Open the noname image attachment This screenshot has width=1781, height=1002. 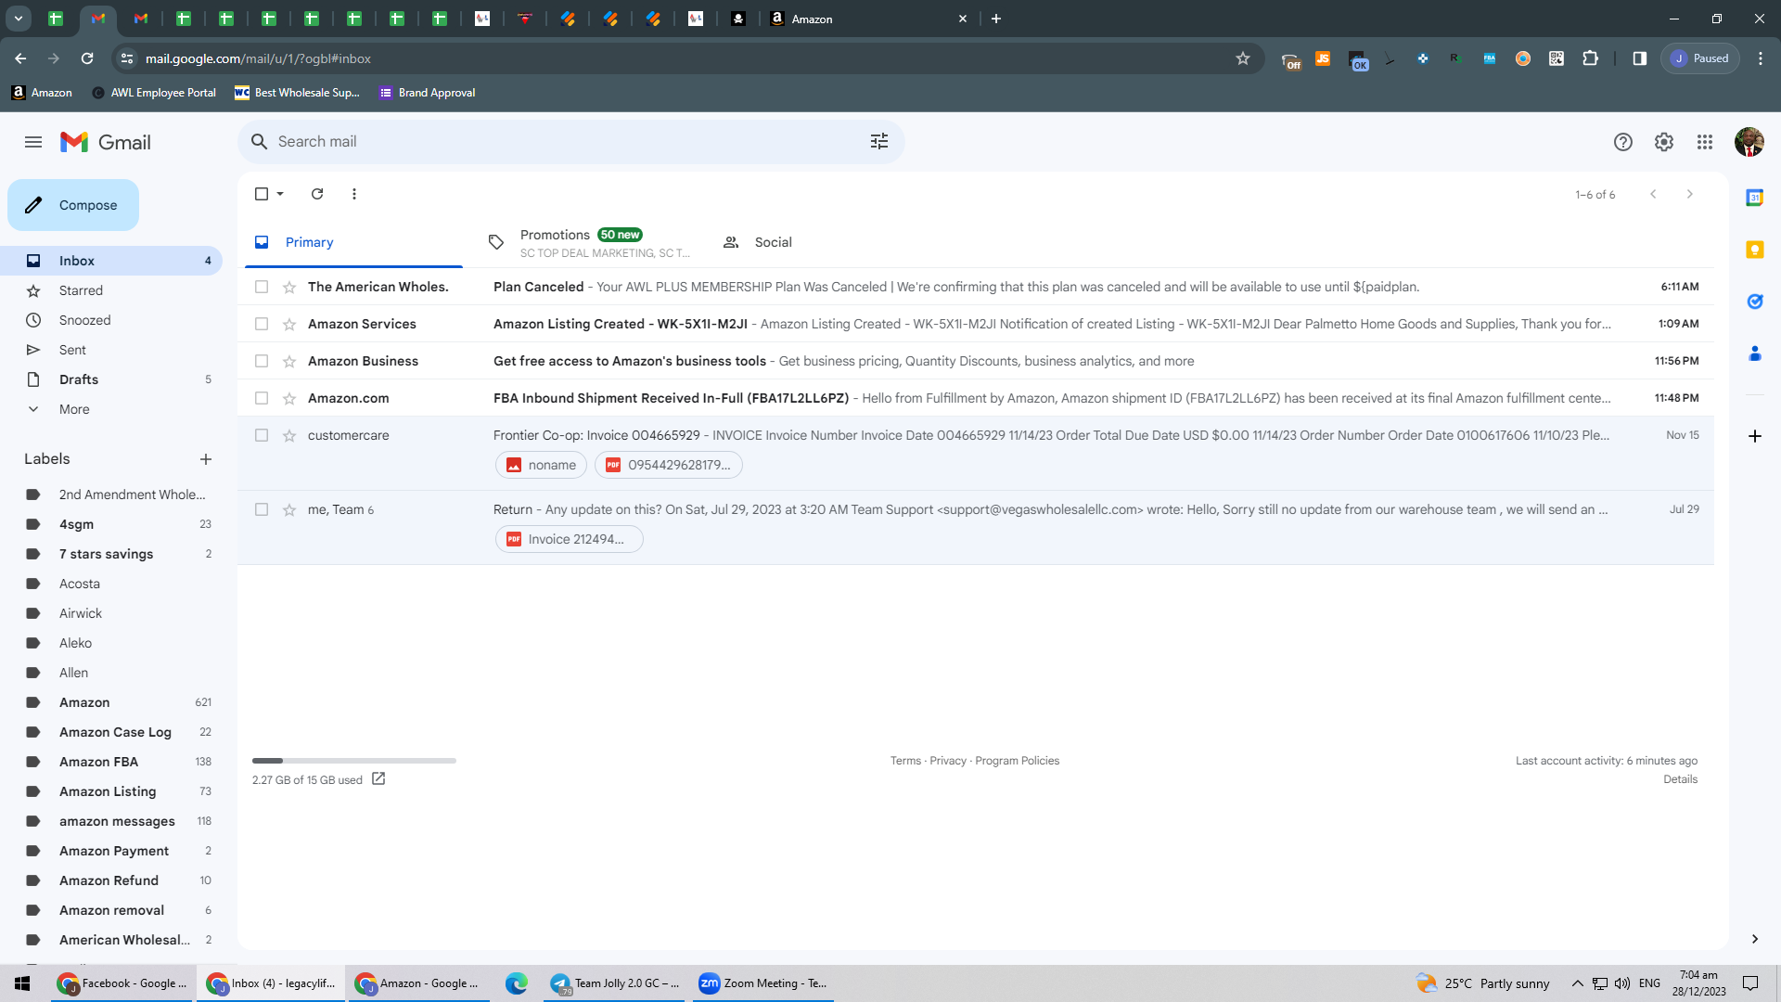coord(541,465)
